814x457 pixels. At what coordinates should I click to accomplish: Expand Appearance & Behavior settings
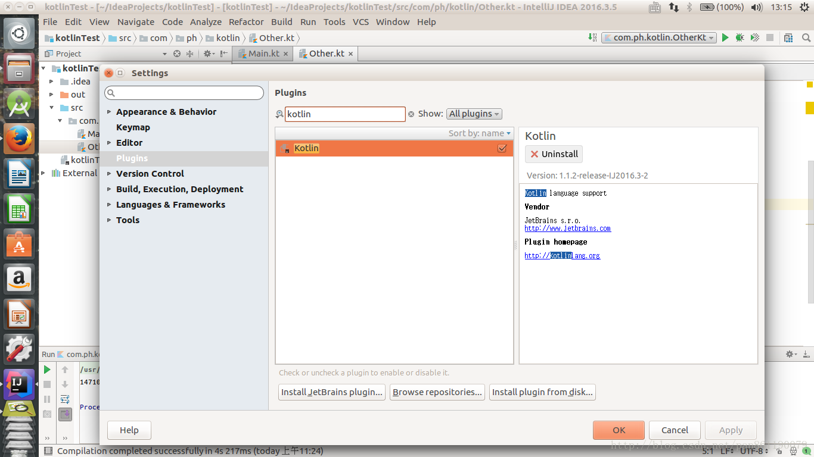[x=109, y=112]
